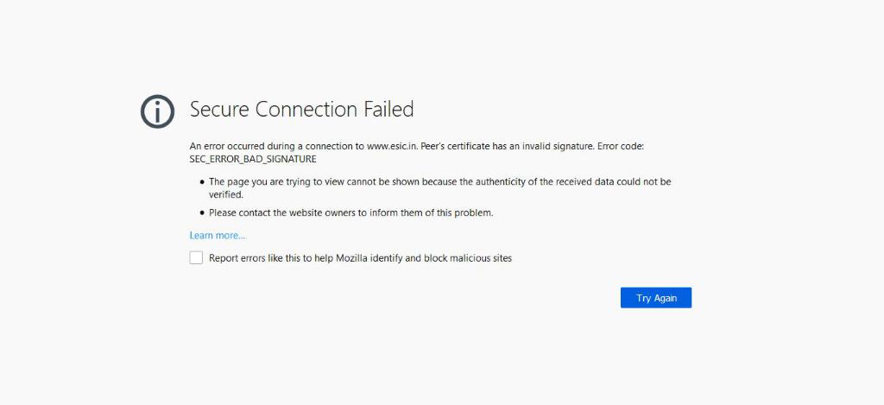Click 'Peer's certificate has an invalid signature' sentence

507,147
